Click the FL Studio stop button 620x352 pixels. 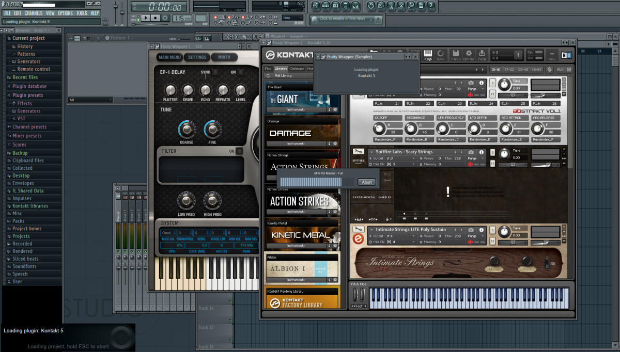(156, 18)
